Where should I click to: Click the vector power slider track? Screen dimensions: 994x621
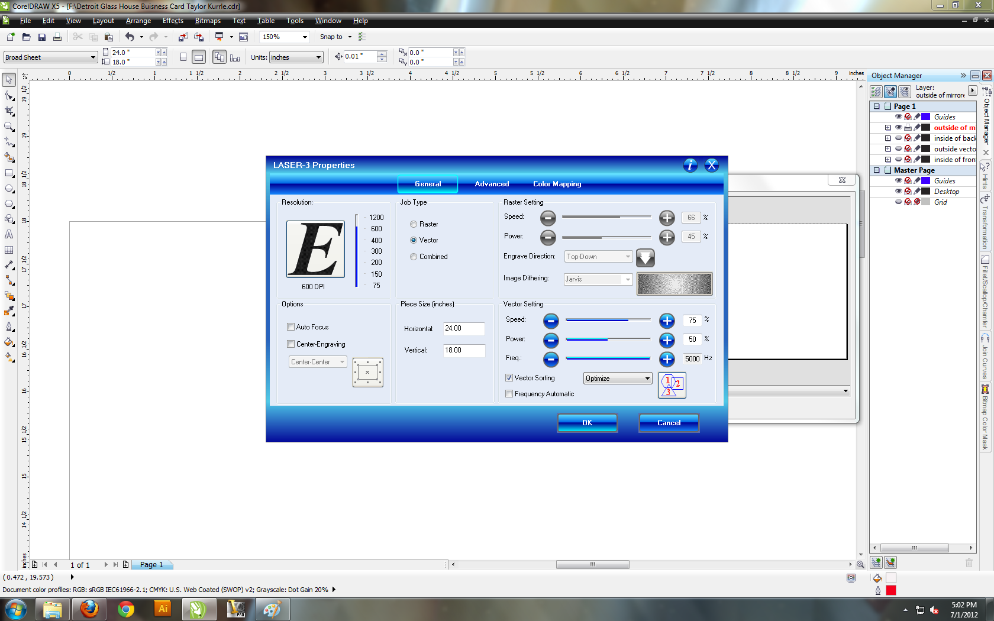point(608,339)
